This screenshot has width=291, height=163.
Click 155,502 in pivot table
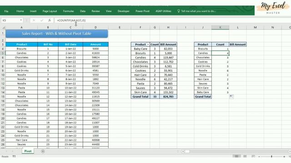168,92
